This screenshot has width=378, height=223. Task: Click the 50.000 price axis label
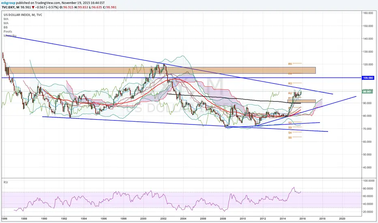pyautogui.click(x=367, y=154)
